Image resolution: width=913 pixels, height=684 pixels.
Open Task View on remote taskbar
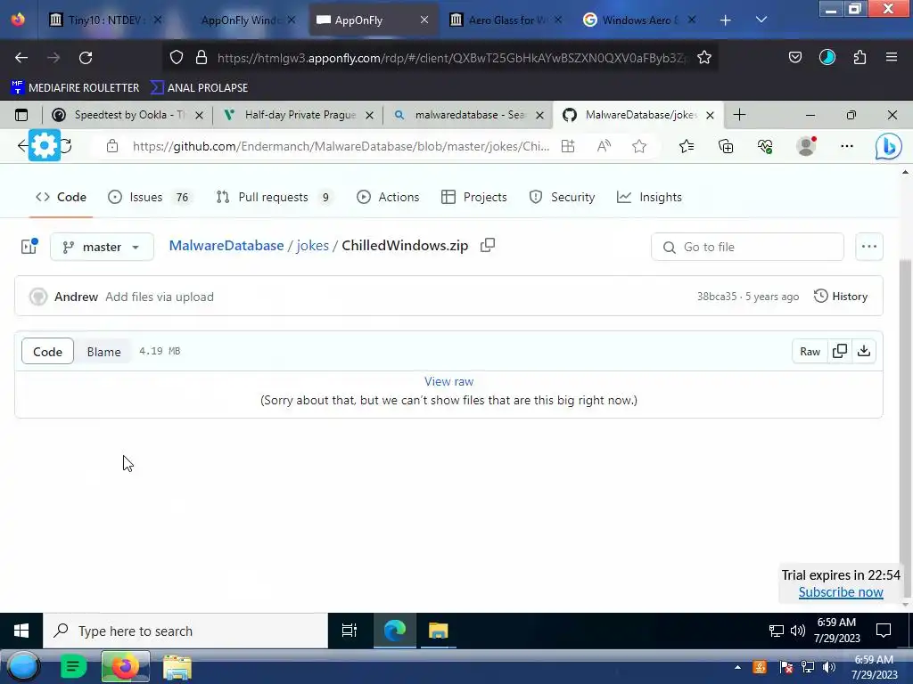click(x=350, y=631)
